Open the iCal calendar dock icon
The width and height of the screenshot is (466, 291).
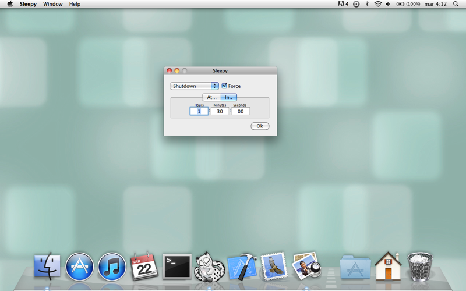pos(144,266)
